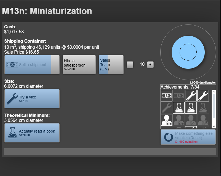Click the achievements scrollbar down arrow

point(214,127)
